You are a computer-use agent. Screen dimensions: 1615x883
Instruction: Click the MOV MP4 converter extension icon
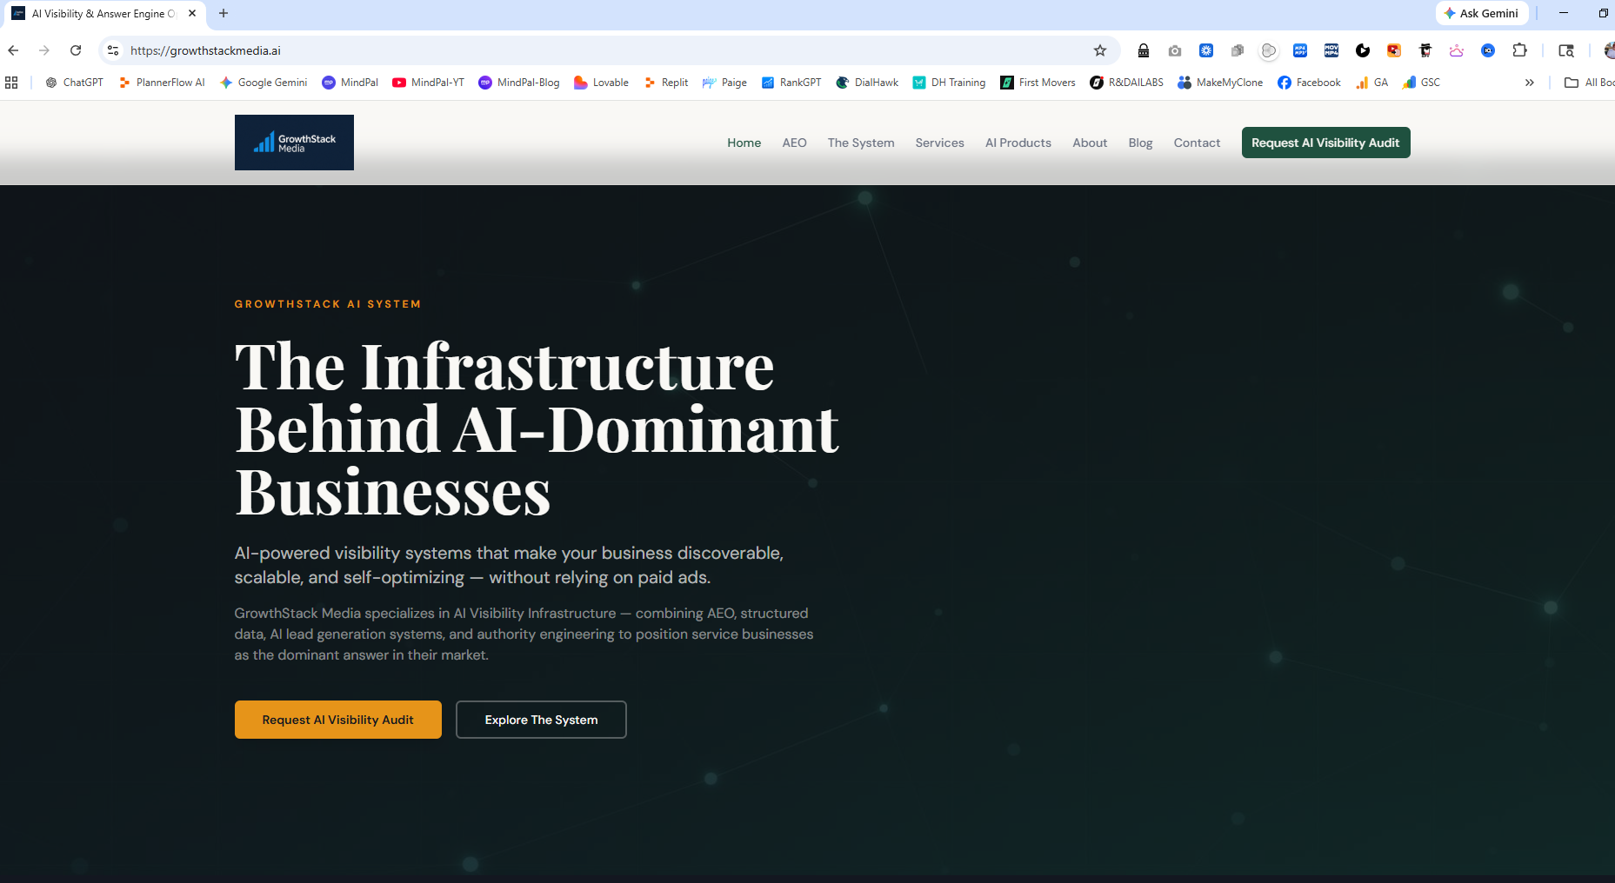[1331, 50]
